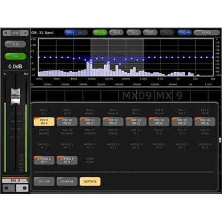Go to next channel with right arrow
This screenshot has width=222, height=222.
(22, 188)
